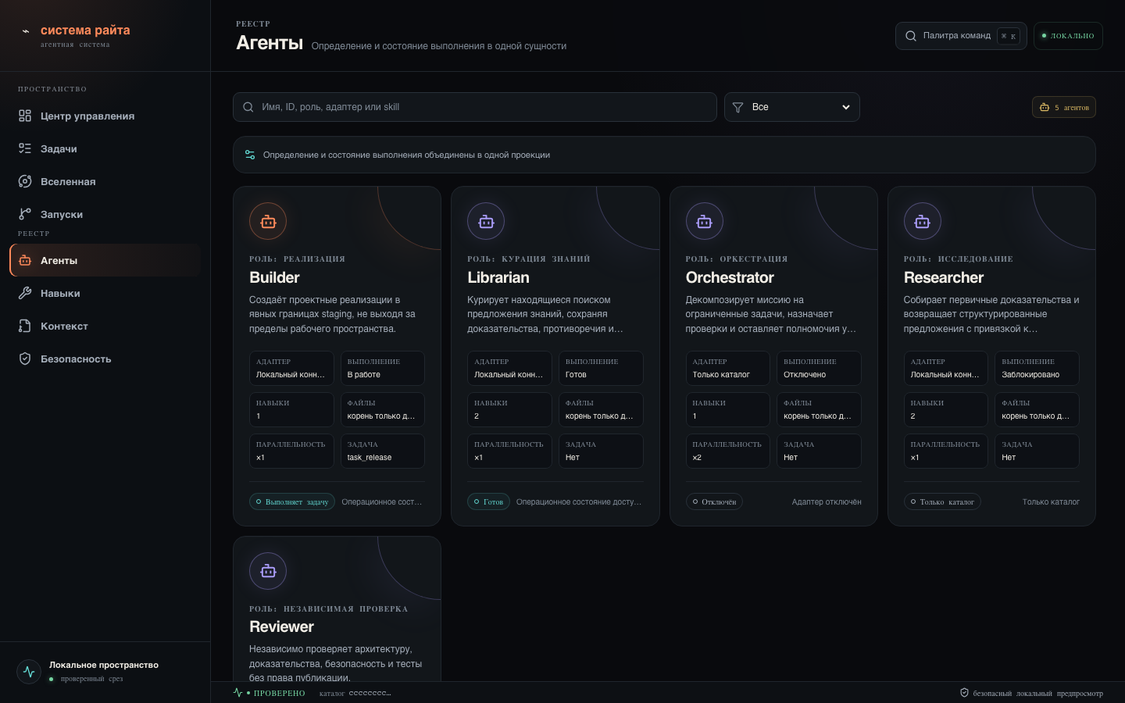
Task: Open Задачи in the sidebar
Action: 105,148
